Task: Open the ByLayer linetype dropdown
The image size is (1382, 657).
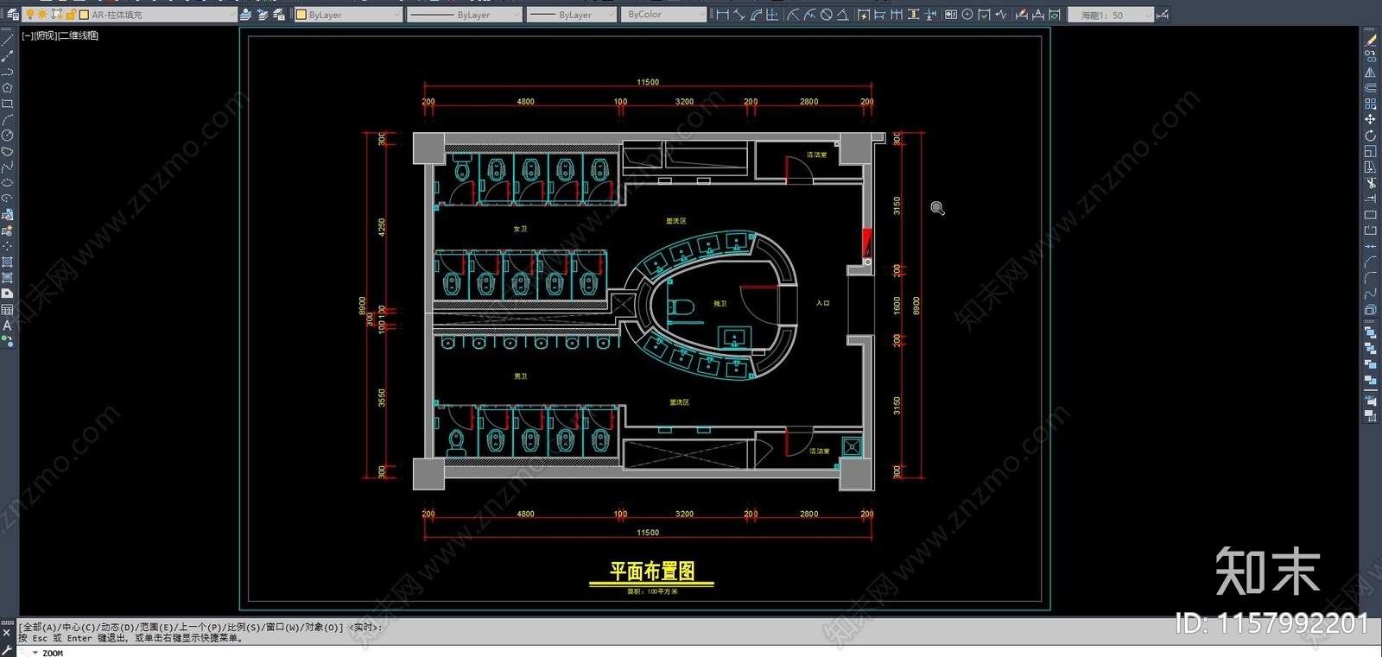Action: [x=465, y=15]
